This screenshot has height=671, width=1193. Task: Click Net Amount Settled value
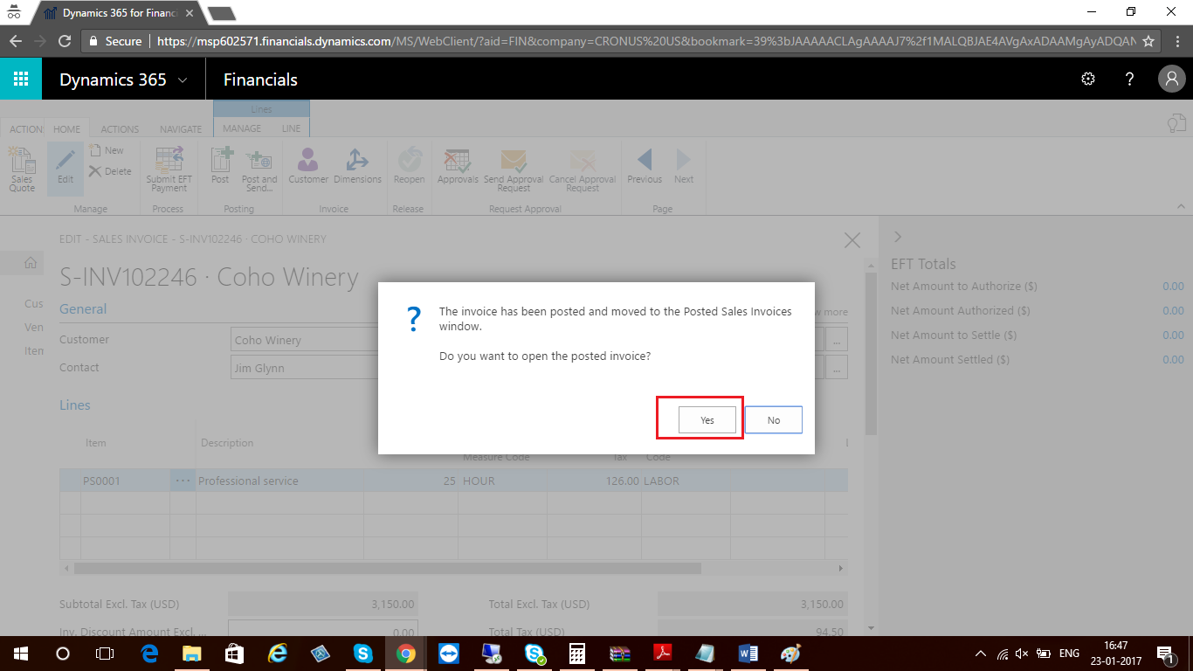1172,359
